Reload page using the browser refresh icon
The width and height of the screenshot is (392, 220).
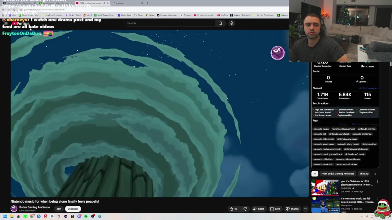(14, 10)
